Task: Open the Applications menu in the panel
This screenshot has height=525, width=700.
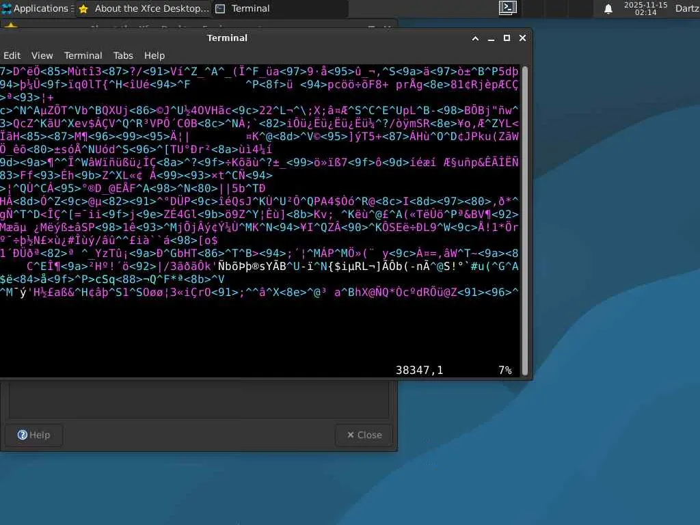Action: [x=37, y=8]
